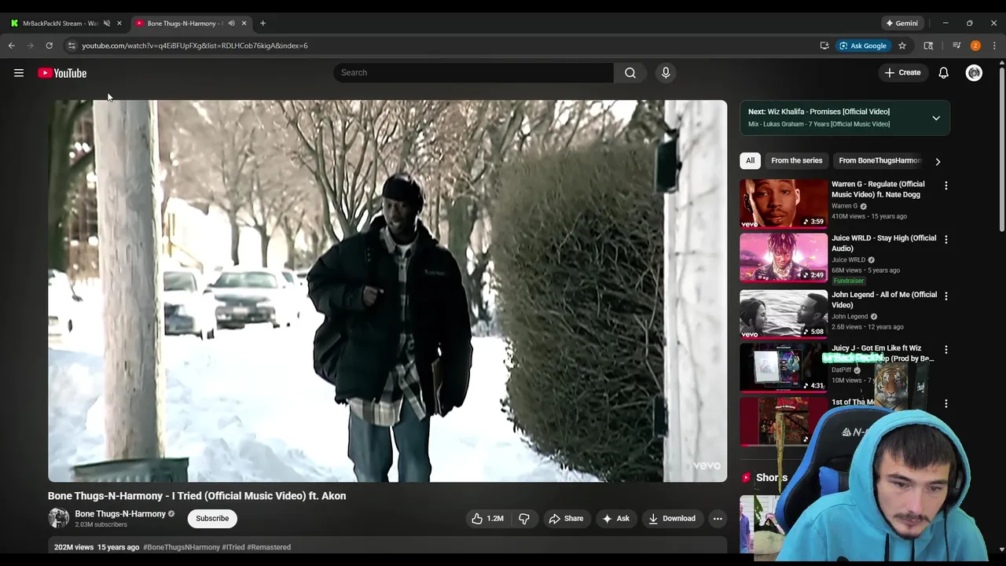Click into the YouTube search field

click(473, 73)
